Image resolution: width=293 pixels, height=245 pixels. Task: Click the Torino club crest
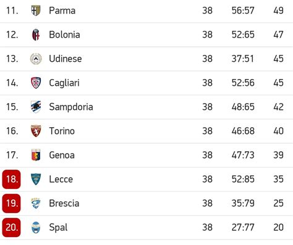pyautogui.click(x=36, y=131)
